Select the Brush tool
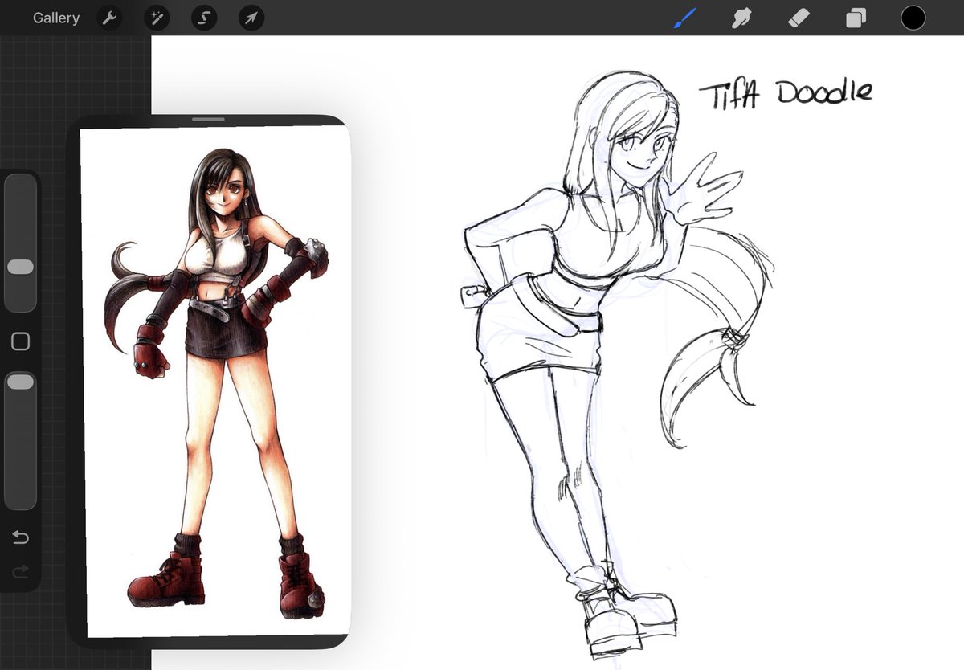This screenshot has width=964, height=670. click(684, 18)
